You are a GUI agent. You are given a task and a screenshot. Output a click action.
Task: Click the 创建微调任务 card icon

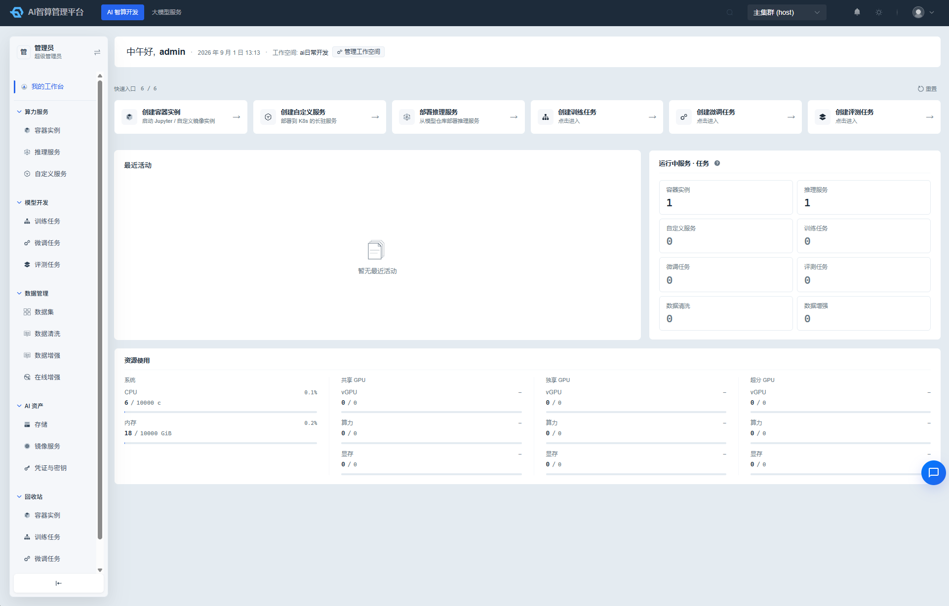pos(684,117)
